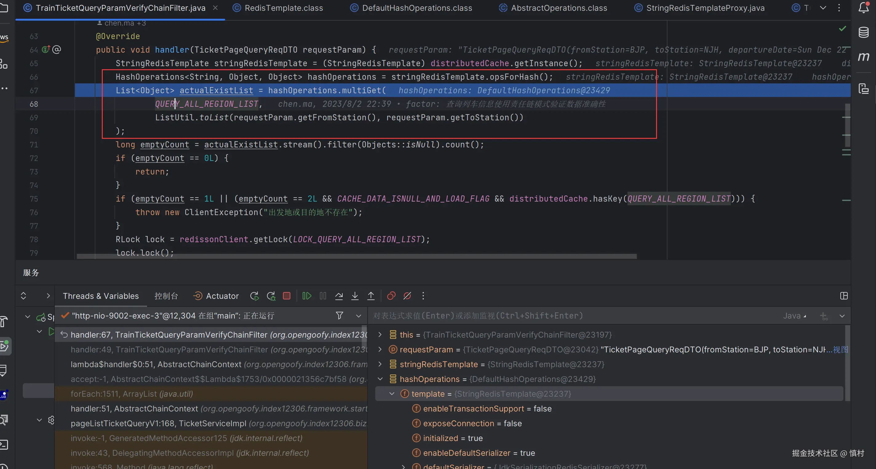The width and height of the screenshot is (876, 469).
Task: Open the Database tool window icon
Action: [x=863, y=32]
